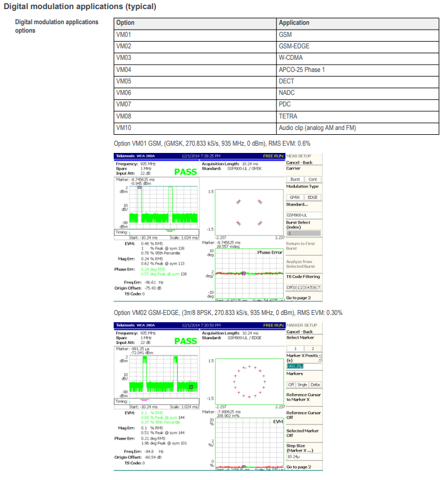Select marker 2 in Select Marker

click(313, 348)
